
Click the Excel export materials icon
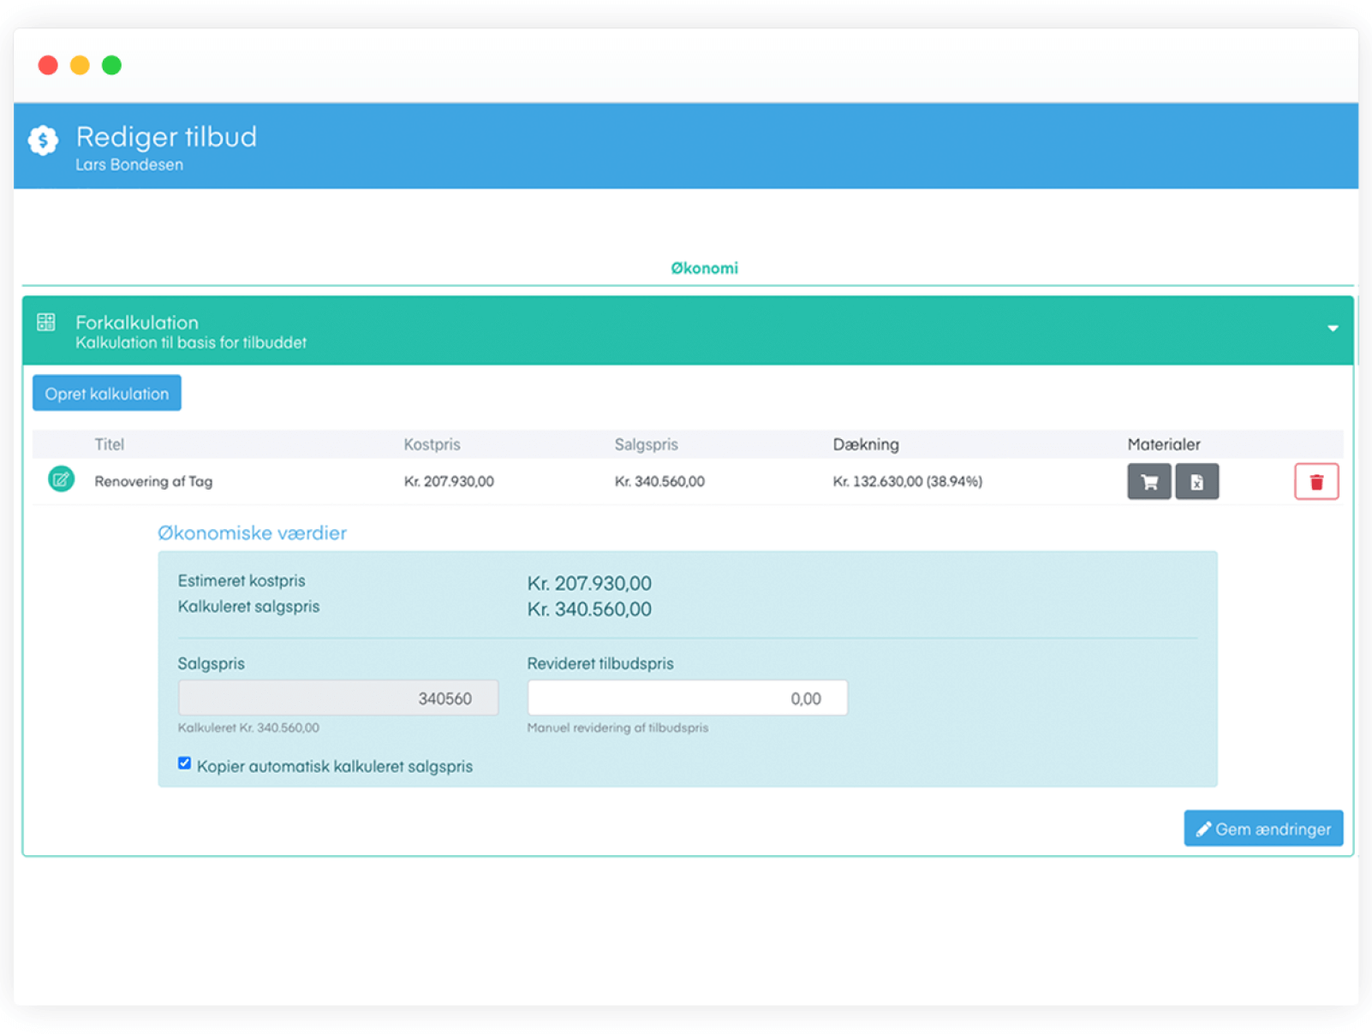pyautogui.click(x=1196, y=482)
